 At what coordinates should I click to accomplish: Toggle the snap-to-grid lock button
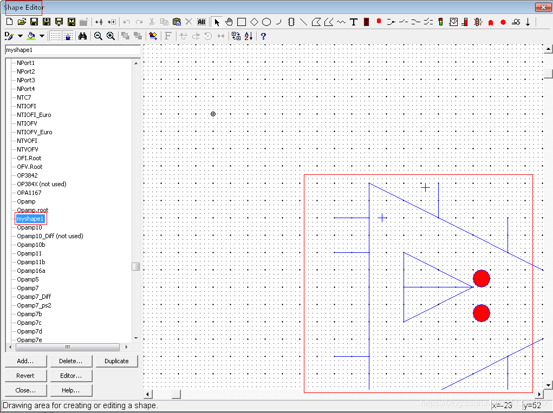click(68, 36)
